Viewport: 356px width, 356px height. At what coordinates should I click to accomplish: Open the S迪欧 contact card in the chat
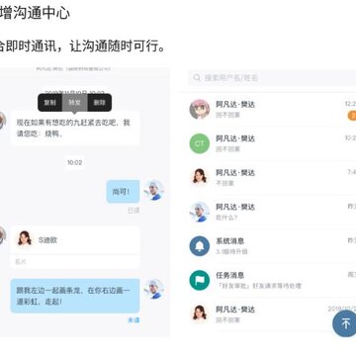(75, 247)
